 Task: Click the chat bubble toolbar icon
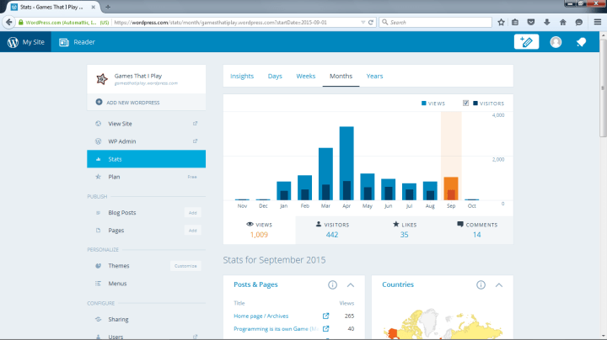pos(578,23)
